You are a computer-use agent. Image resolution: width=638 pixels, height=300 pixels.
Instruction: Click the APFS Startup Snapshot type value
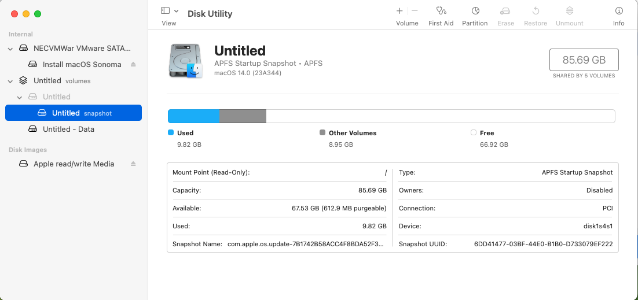click(x=577, y=172)
